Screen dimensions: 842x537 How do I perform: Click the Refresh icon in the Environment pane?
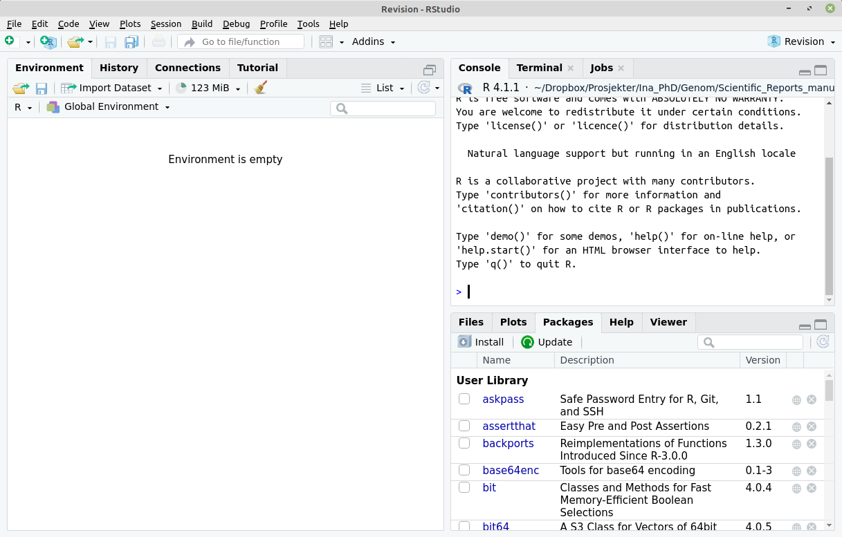pyautogui.click(x=424, y=88)
